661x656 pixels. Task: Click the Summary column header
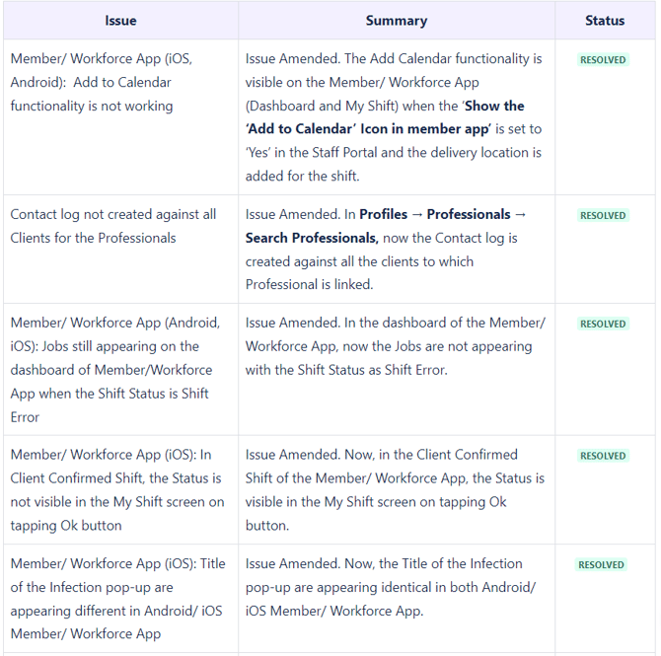tap(396, 21)
